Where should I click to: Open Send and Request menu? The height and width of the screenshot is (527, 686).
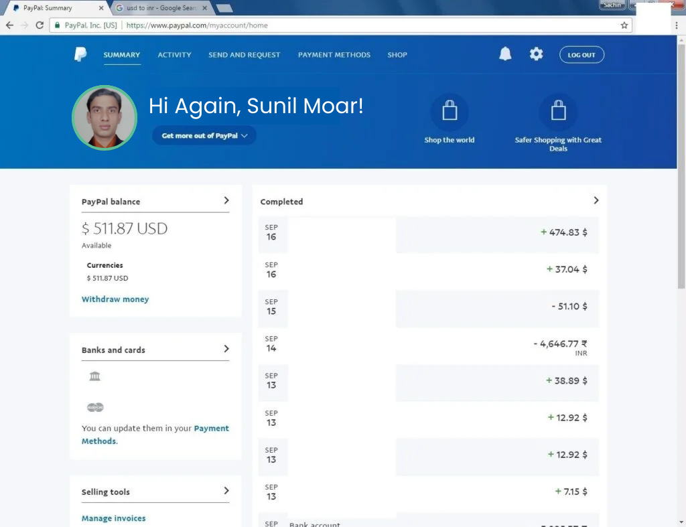click(x=244, y=55)
